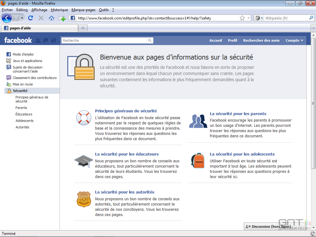Click the scrollbar up arrow
Image resolution: width=316 pixels, height=237 pixels.
pos(313,35)
